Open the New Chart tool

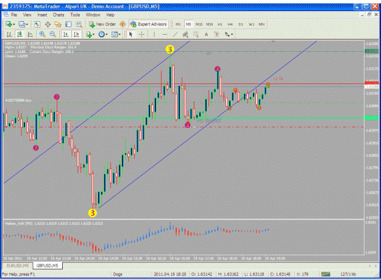(x=9, y=24)
